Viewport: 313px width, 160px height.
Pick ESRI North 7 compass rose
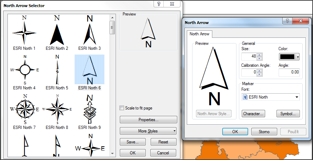[x=24, y=112]
